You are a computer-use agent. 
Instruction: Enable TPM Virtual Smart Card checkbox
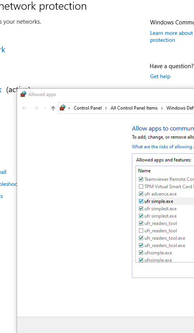click(x=141, y=187)
